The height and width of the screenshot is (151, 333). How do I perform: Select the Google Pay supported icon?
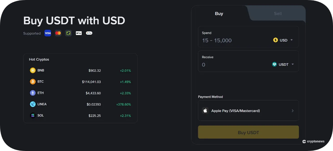point(89,33)
